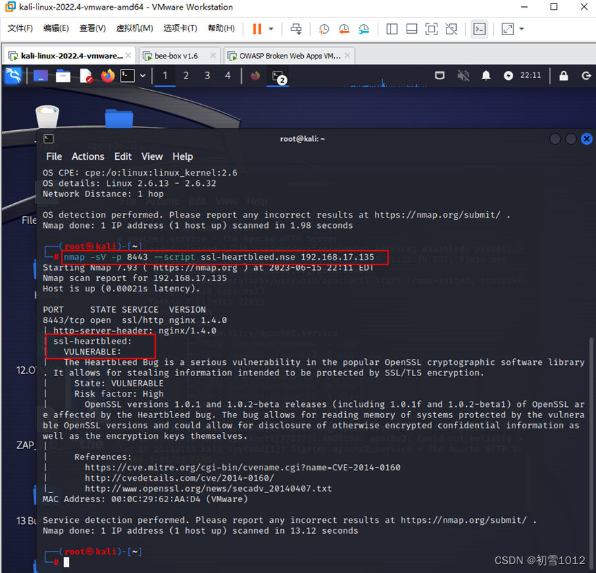Minimize the root@kali terminal window

coord(555,139)
